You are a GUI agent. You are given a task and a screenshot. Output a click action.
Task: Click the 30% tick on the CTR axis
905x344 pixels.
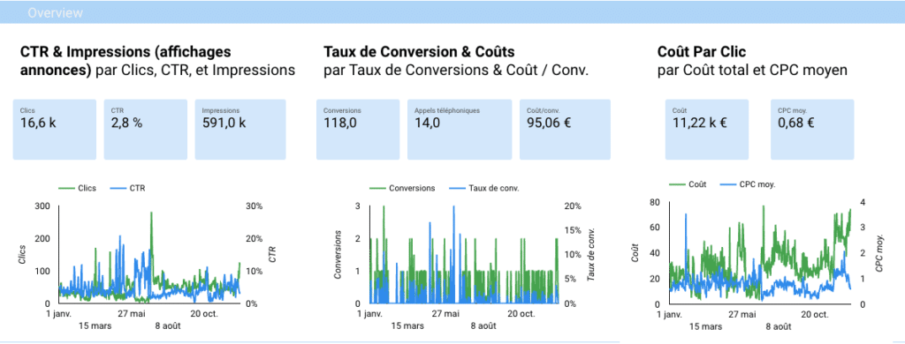tap(254, 206)
